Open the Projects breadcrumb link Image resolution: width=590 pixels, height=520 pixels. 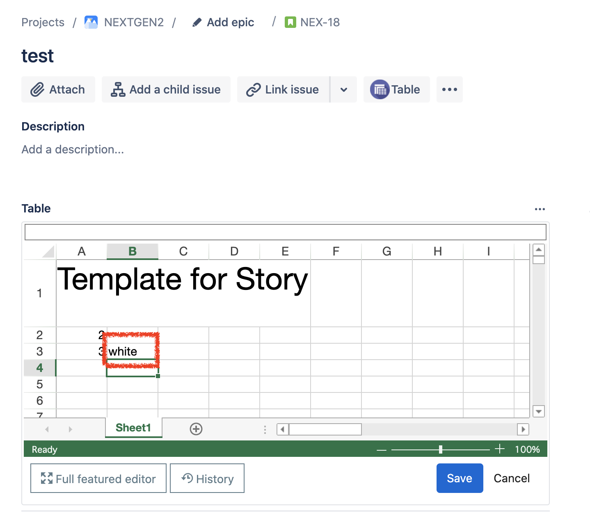[43, 22]
